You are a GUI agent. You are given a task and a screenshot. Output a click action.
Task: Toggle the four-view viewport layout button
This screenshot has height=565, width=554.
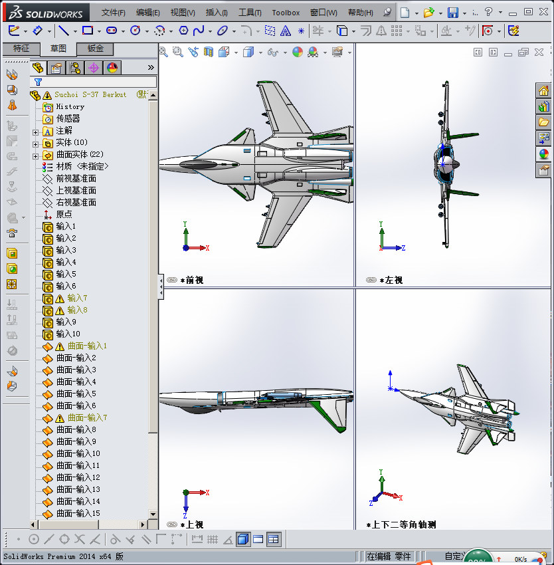coord(274,539)
